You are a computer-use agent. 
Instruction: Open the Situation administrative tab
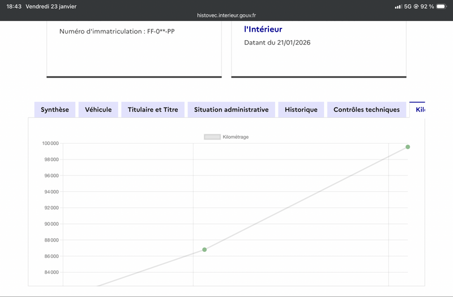[231, 110]
